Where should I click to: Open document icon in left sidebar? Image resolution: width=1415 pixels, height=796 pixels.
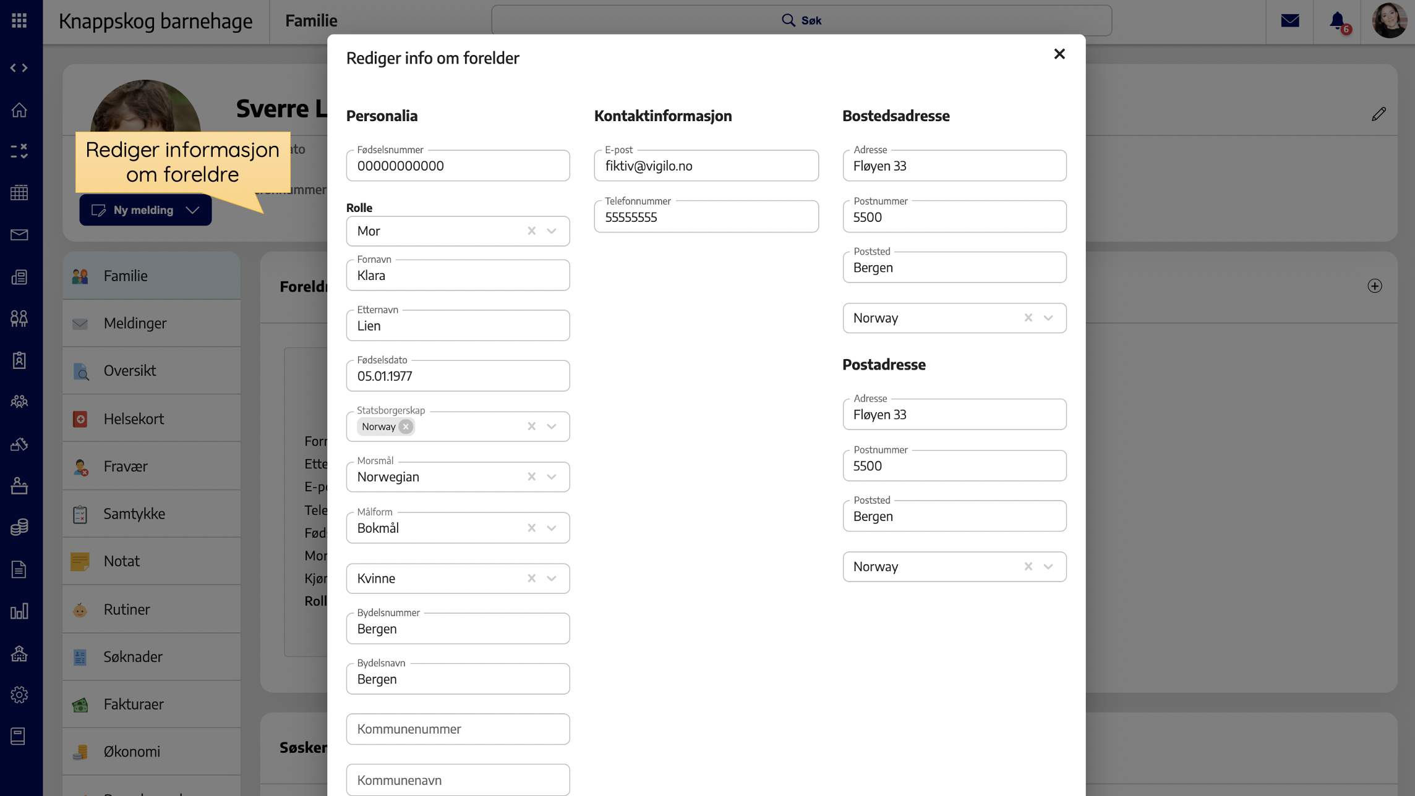(19, 569)
